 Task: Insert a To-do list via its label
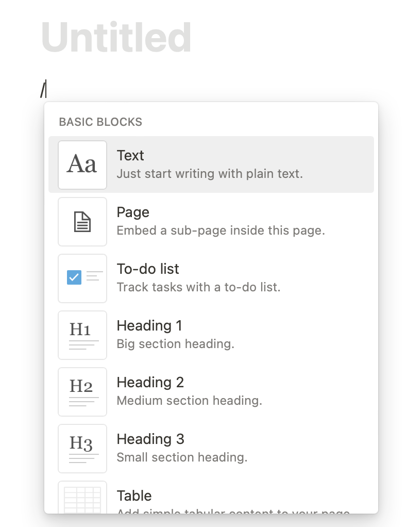148,269
